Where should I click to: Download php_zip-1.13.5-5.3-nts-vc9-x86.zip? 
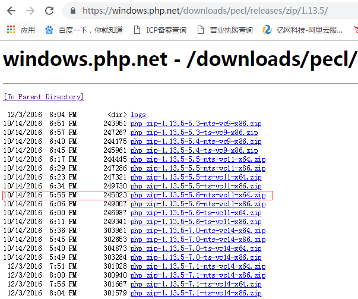tap(196, 124)
